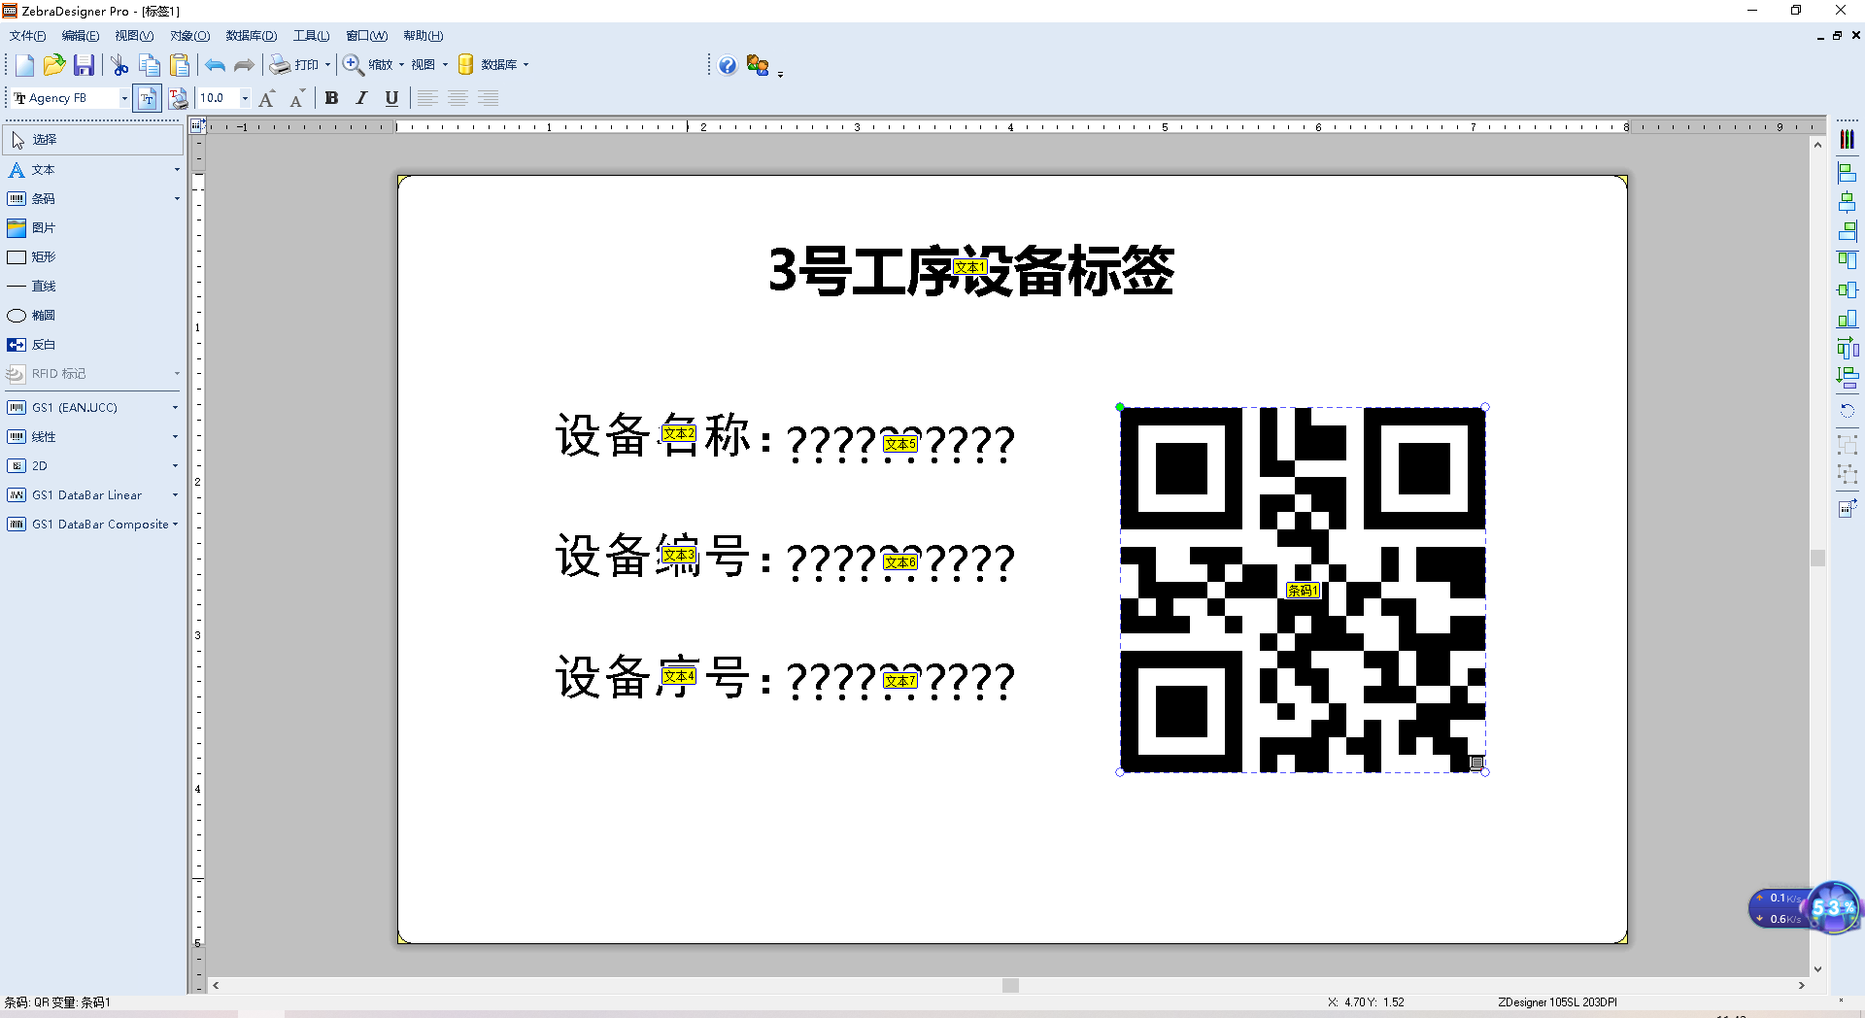Click the horizontal scrollbar thumb

1010,985
